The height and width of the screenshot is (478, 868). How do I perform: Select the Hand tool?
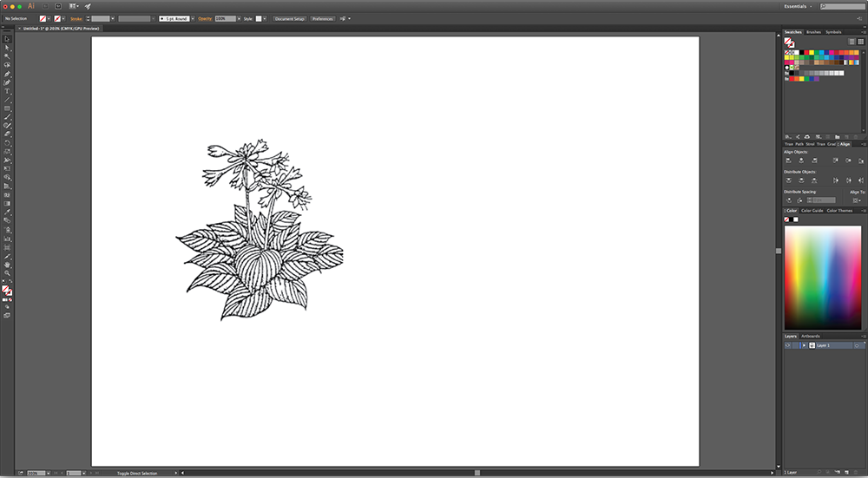point(7,264)
